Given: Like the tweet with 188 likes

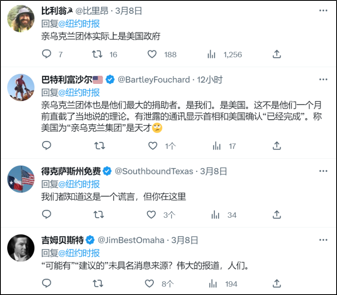Looking at the screenshot, I should pos(152,54).
